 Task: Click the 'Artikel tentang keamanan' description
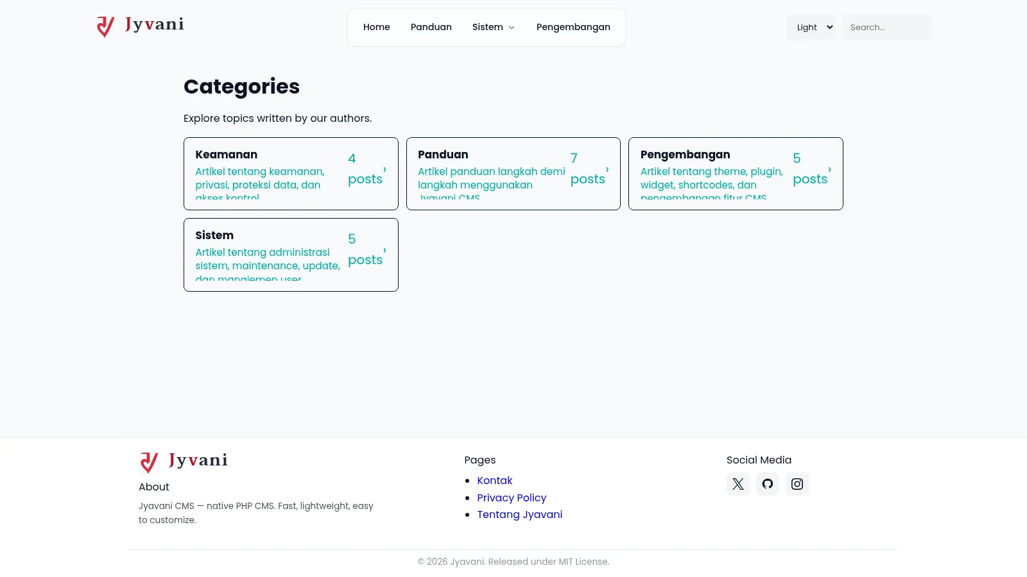[x=269, y=182]
